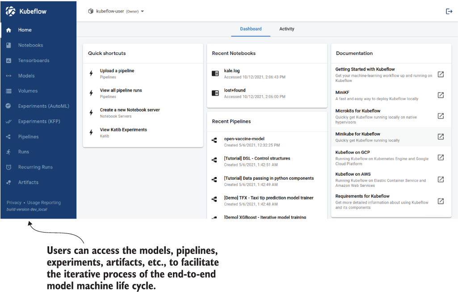Click pipeline icon beside DSL - Control structures
The image size is (458, 292).
pos(214,160)
